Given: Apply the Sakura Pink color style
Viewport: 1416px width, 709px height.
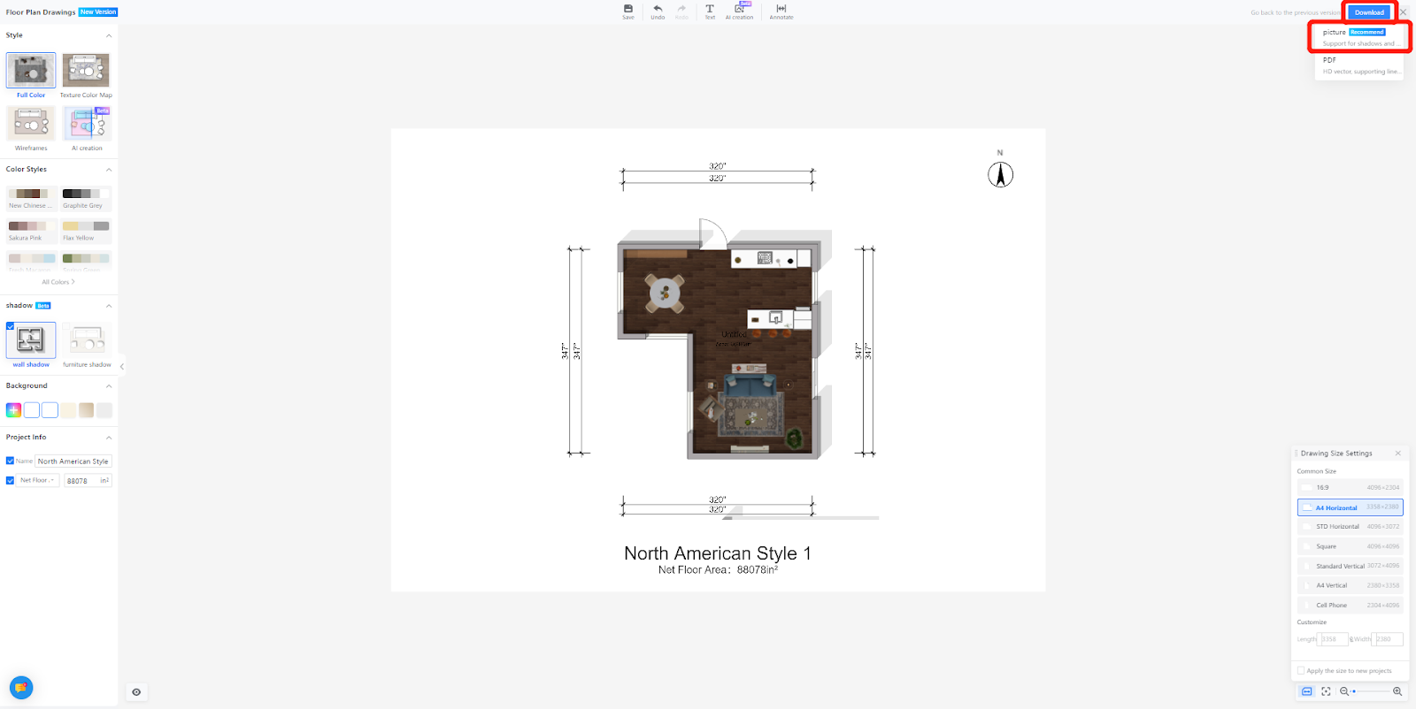Looking at the screenshot, I should [x=32, y=231].
